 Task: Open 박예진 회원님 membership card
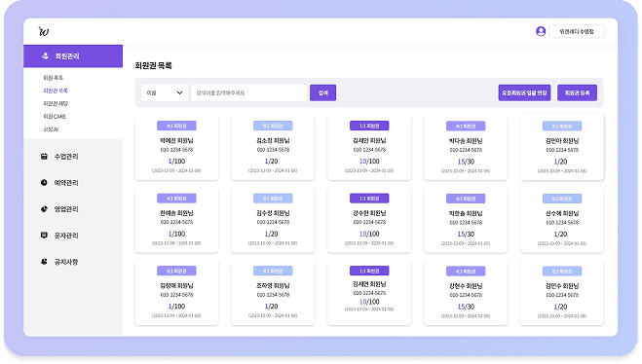pyautogui.click(x=176, y=147)
